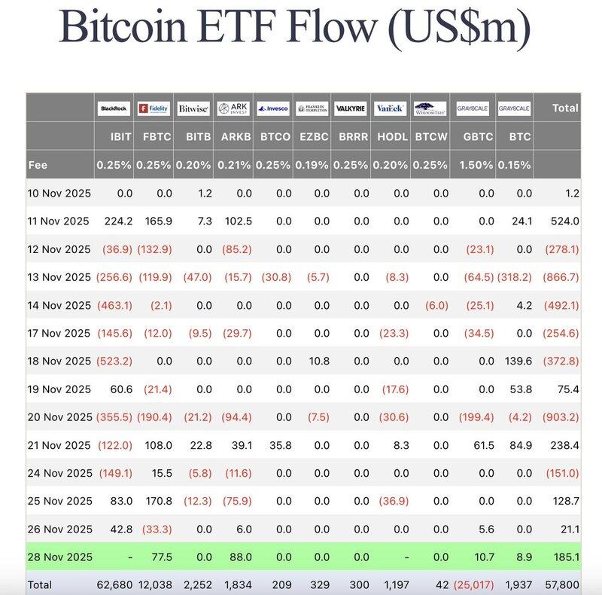Click the Bitcoin ETF Flow title
The width and height of the screenshot is (602, 595).
tap(294, 28)
